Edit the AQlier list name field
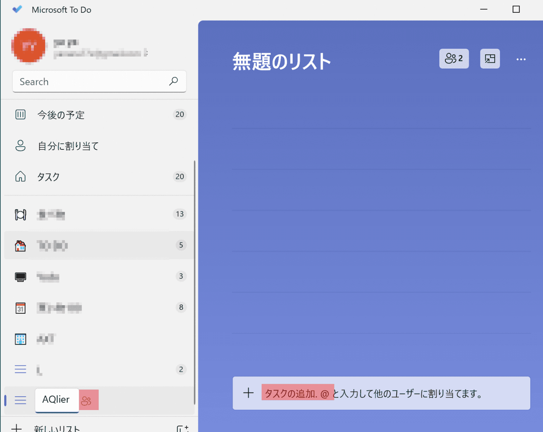This screenshot has width=543, height=432. click(x=57, y=400)
